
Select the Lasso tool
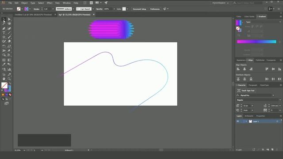pyautogui.click(x=9, y=23)
